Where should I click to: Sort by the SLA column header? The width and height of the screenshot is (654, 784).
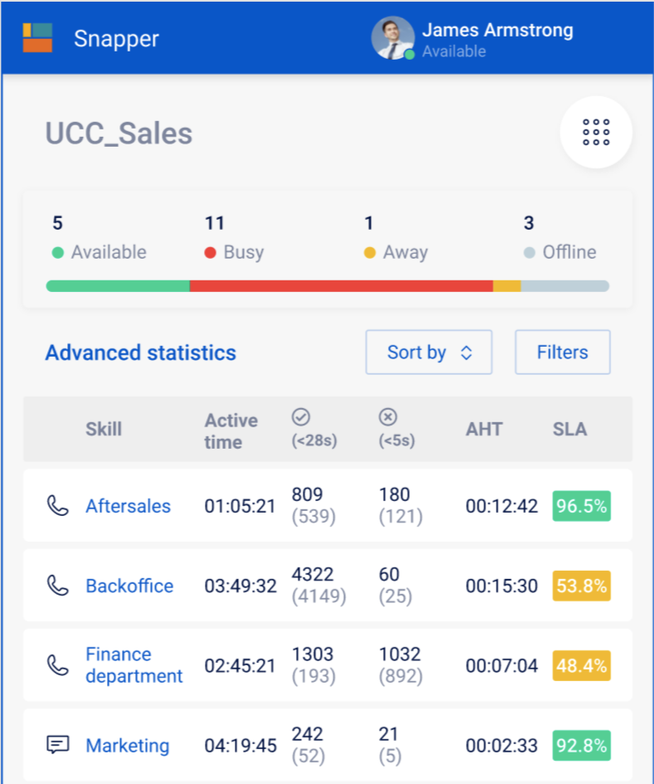coord(569,429)
